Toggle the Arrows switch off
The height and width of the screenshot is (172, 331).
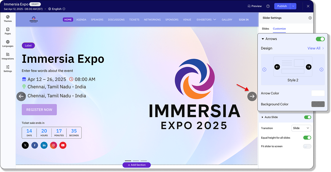(x=320, y=39)
